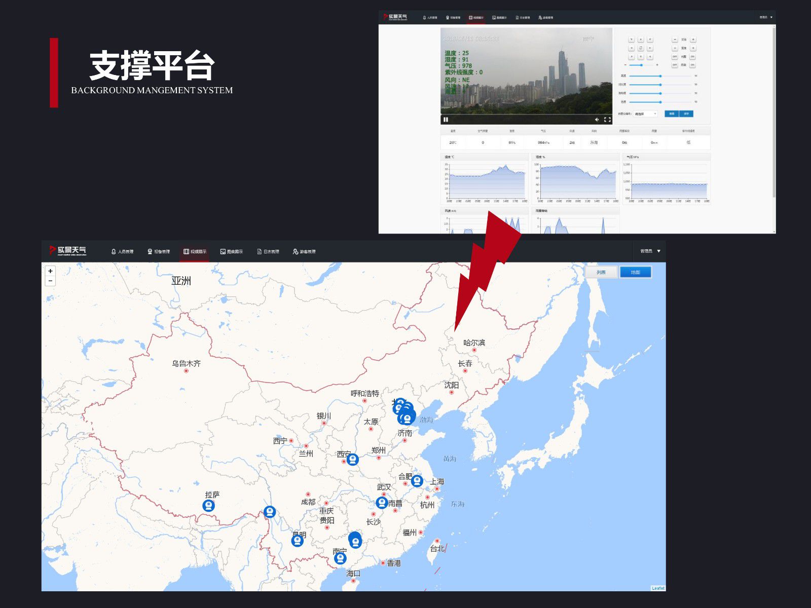Click the 实景天气 logo in map window

[x=68, y=250]
